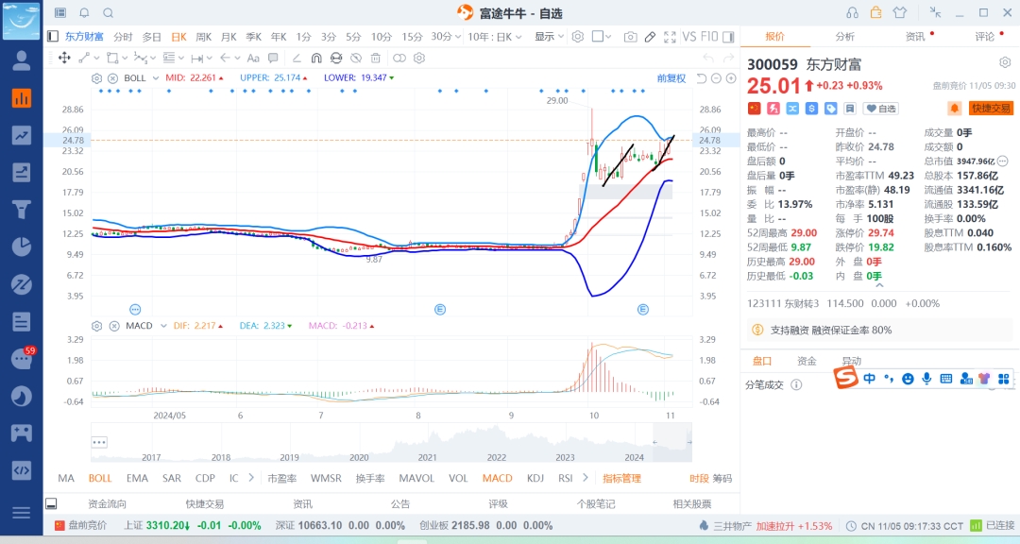The image size is (1020, 544).
Task: Remove MACD indicator with X circle
Action: pos(114,326)
